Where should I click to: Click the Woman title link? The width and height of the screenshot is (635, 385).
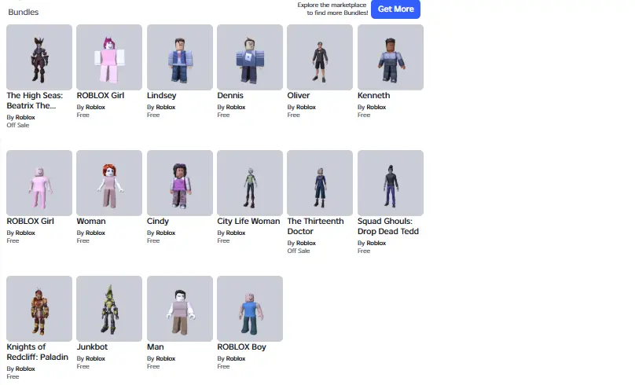click(91, 222)
